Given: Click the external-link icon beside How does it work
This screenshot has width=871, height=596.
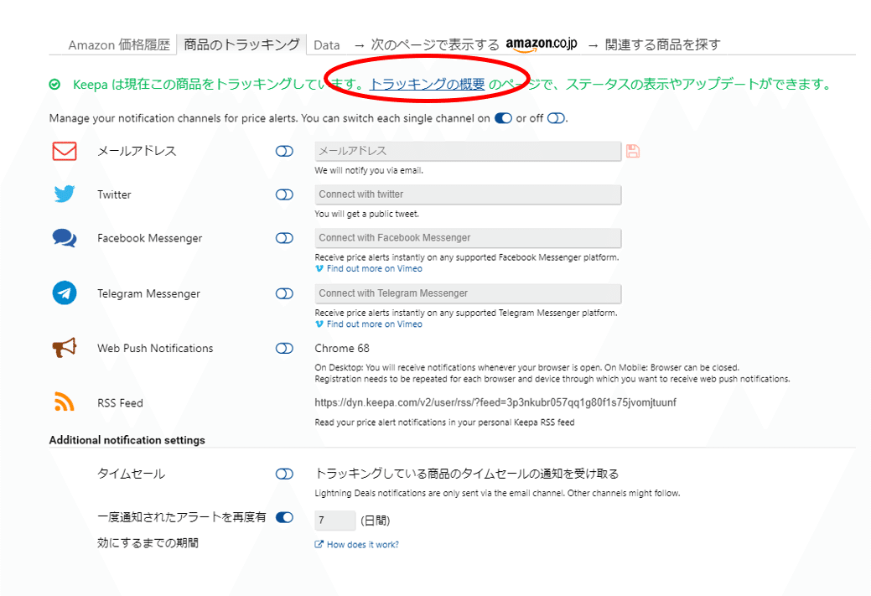Looking at the screenshot, I should (319, 544).
